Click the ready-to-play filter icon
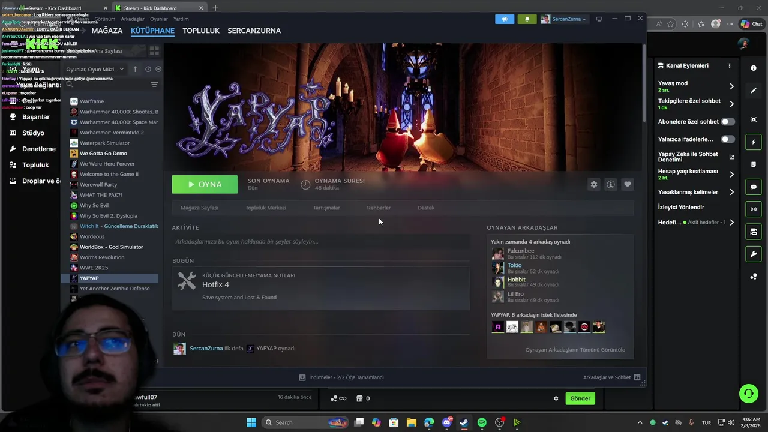The image size is (768, 432). click(x=158, y=69)
